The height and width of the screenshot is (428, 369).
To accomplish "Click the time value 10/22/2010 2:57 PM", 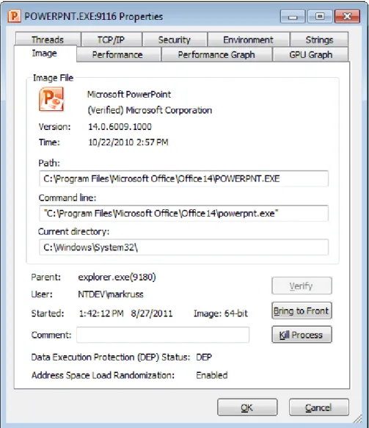I will tap(128, 142).
